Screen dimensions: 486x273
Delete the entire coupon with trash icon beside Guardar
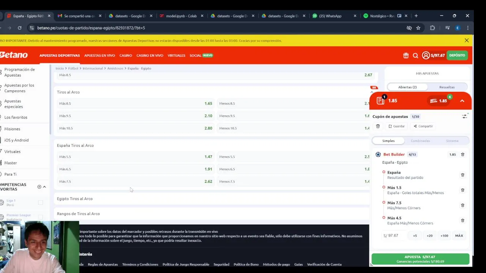(378, 126)
